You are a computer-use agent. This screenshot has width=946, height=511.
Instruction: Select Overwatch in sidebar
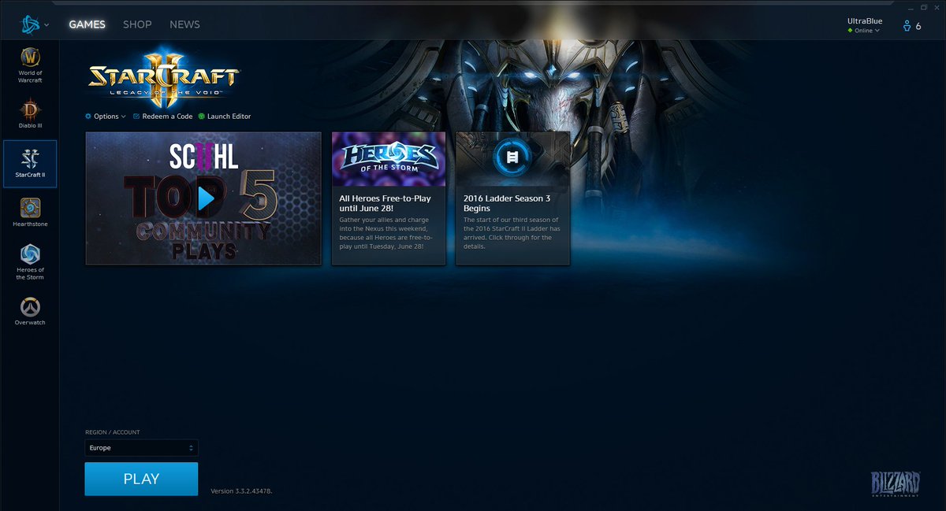30,311
